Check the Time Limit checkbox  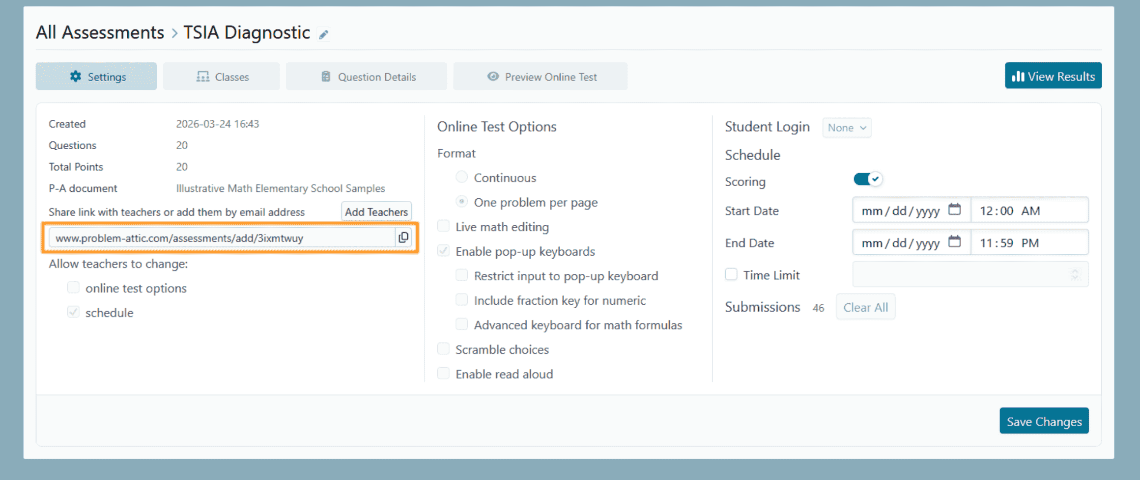click(x=731, y=274)
